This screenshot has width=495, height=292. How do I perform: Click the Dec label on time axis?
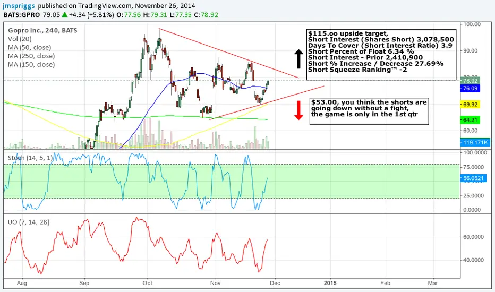click(275, 283)
